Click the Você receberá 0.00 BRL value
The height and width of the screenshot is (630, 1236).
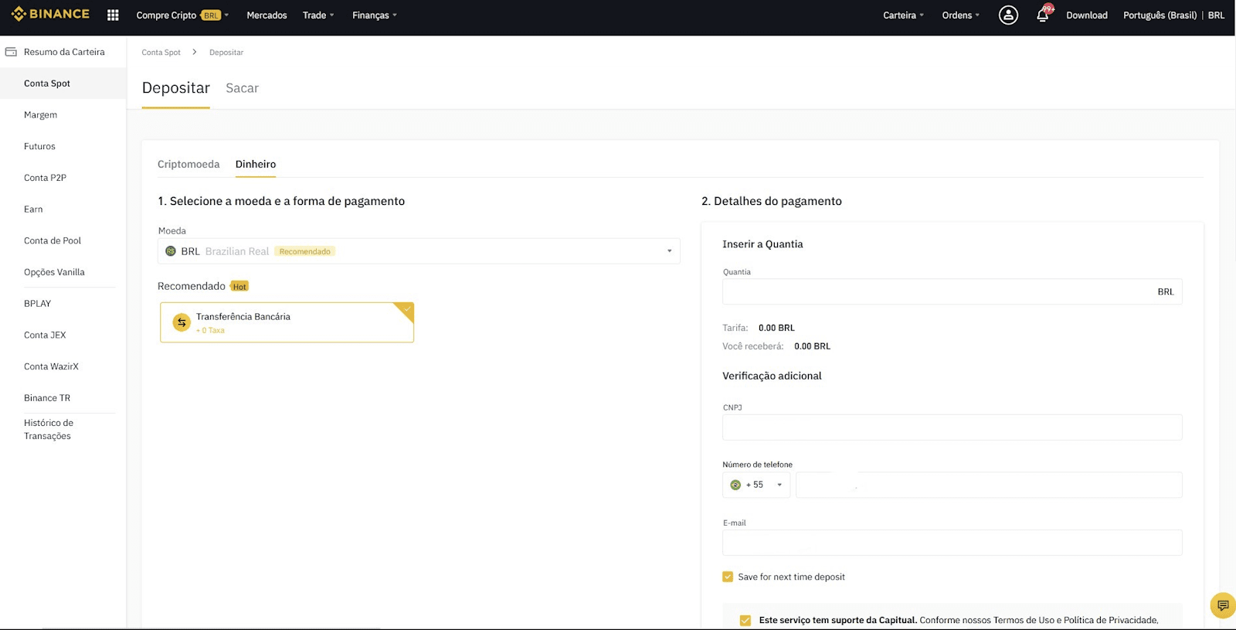(812, 346)
